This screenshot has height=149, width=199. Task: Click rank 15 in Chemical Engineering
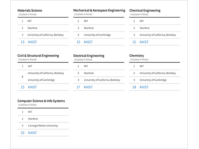click(x=134, y=42)
